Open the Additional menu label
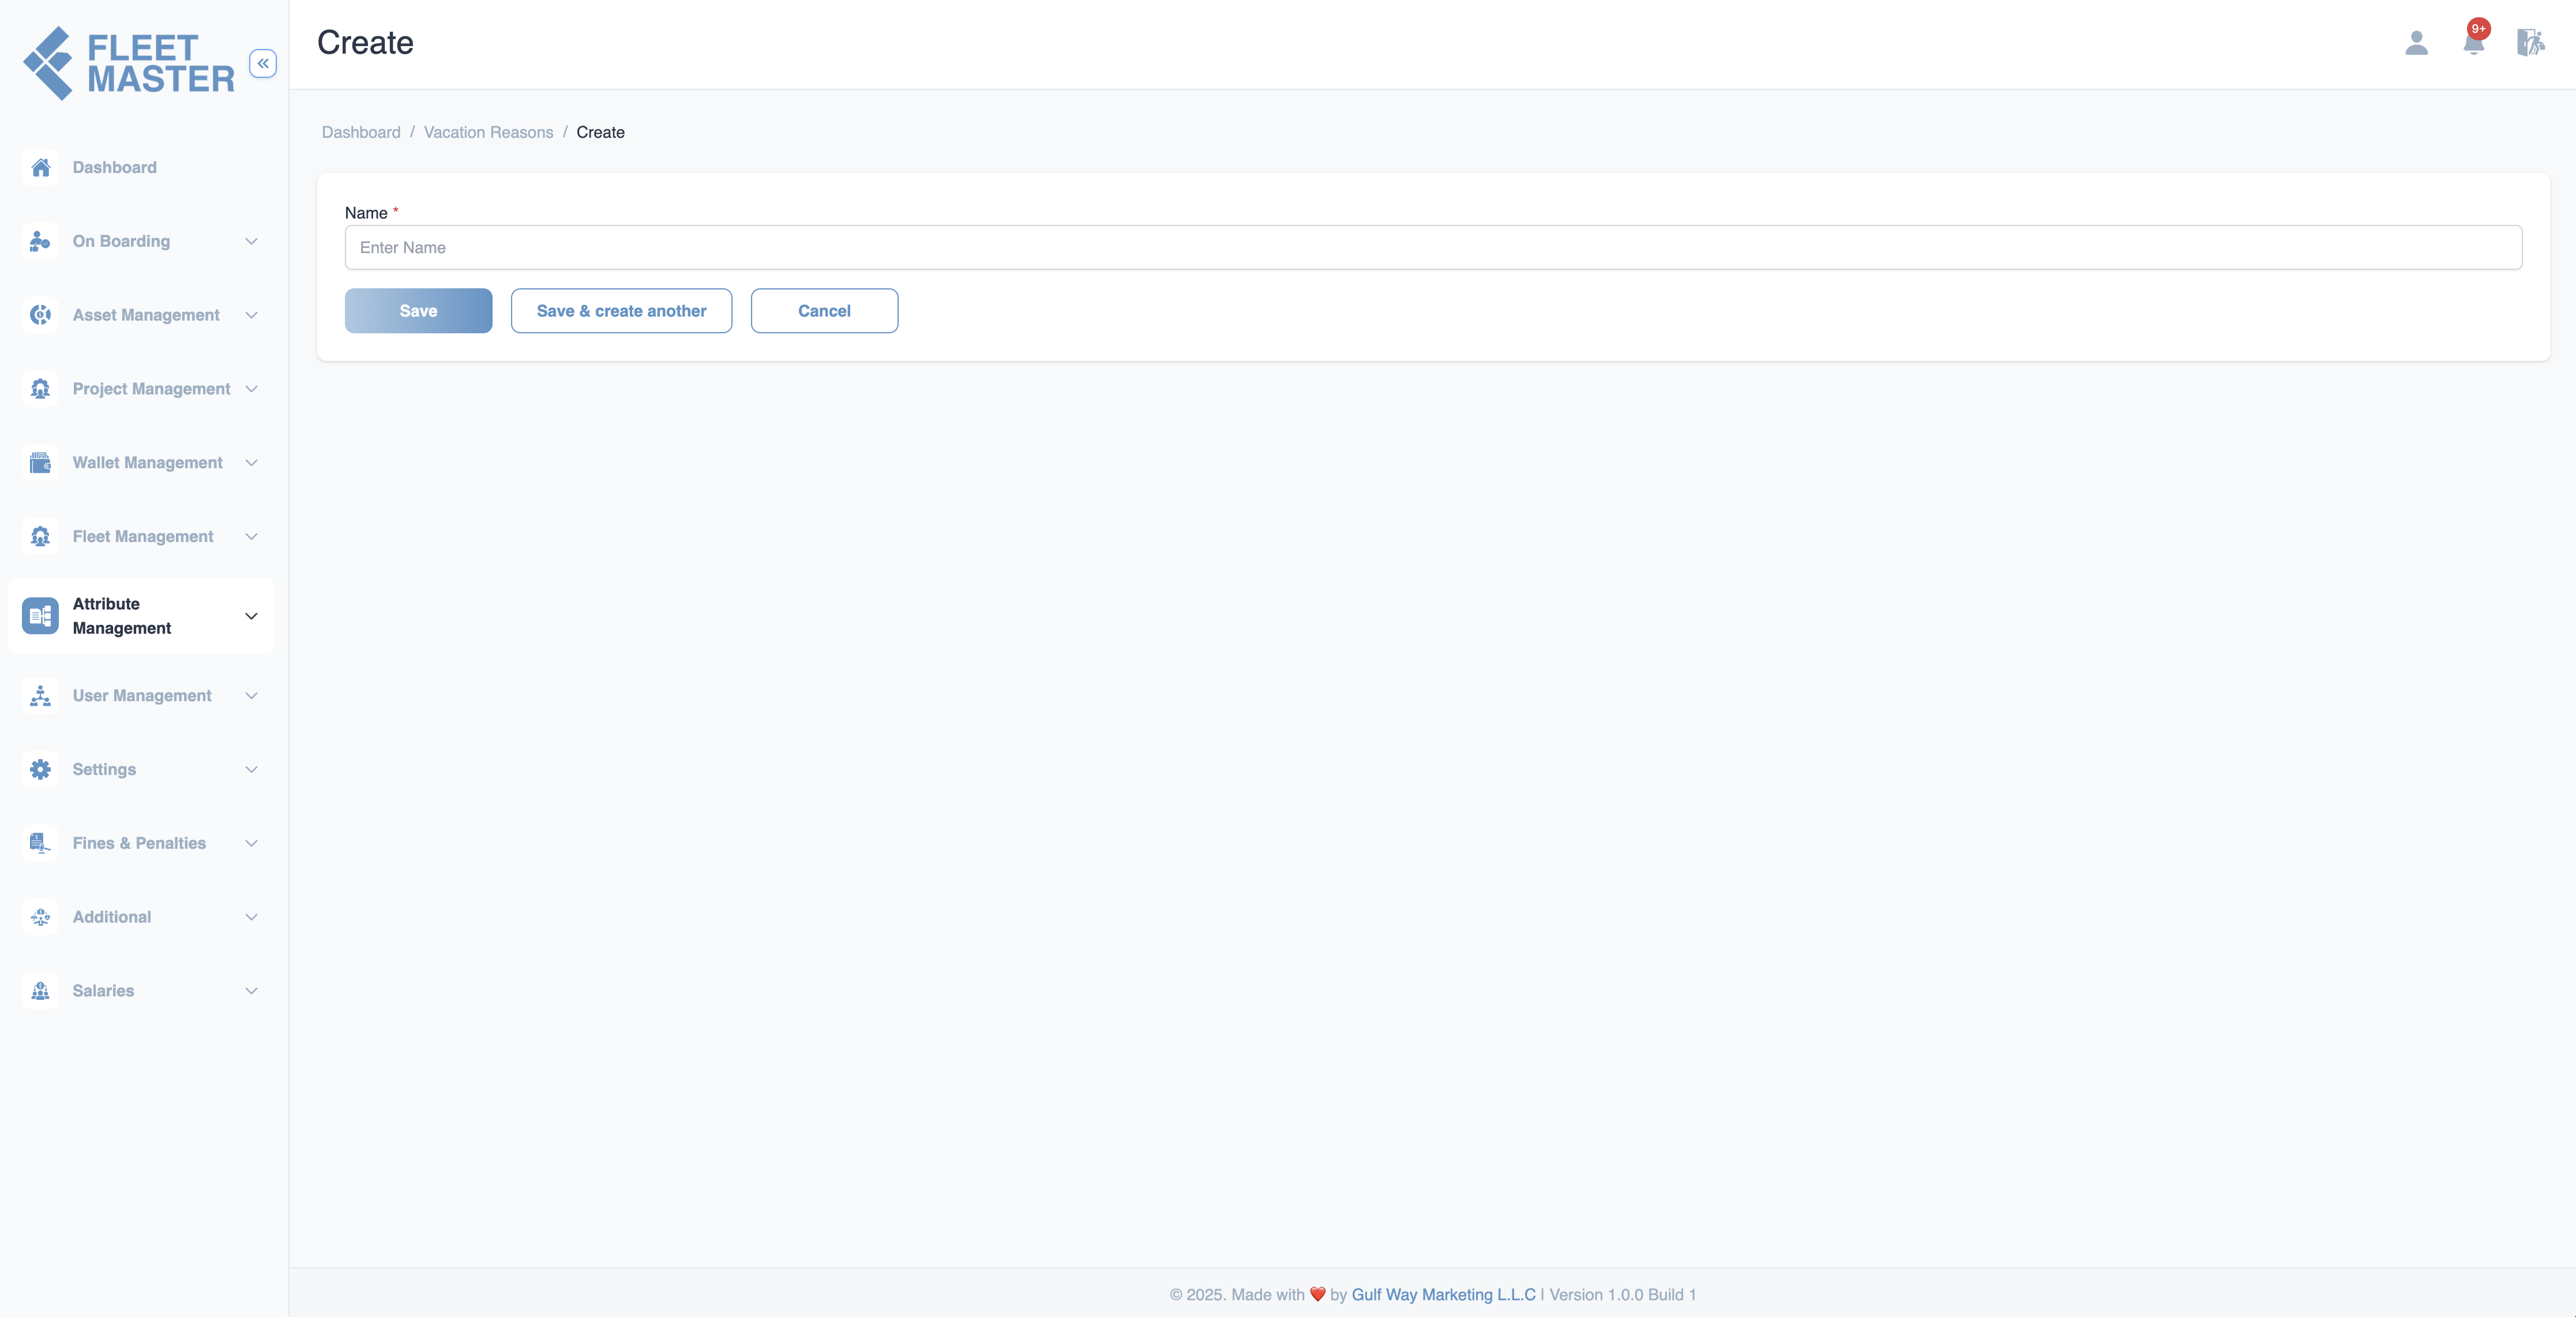 click(112, 917)
